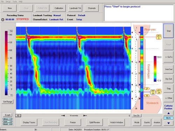This screenshot has height=131, width=175.
Task: Click the Freeze button
Action: point(73,122)
